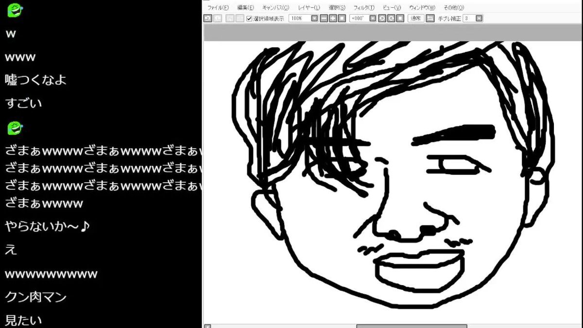Viewport: 583px width, 328px height.
Task: Click the 通常 mode button
Action: pos(416,18)
